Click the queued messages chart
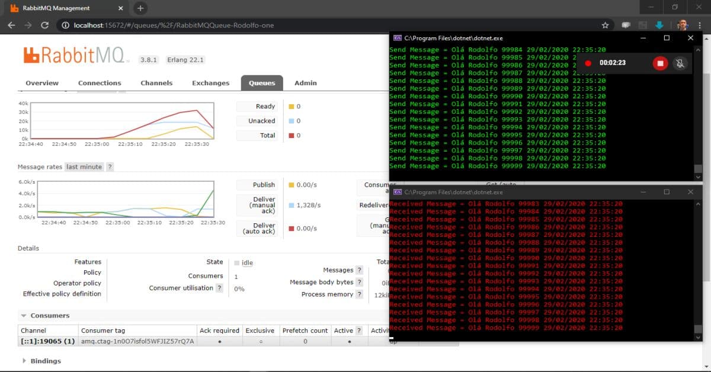 click(x=122, y=121)
